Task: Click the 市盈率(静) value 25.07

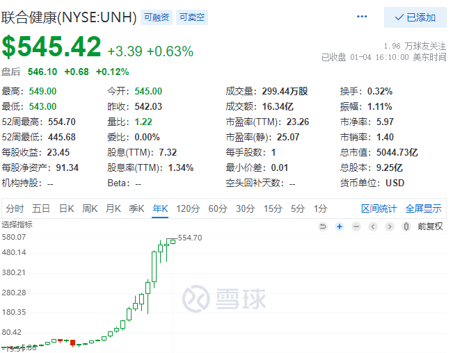Action: pyautogui.click(x=288, y=137)
